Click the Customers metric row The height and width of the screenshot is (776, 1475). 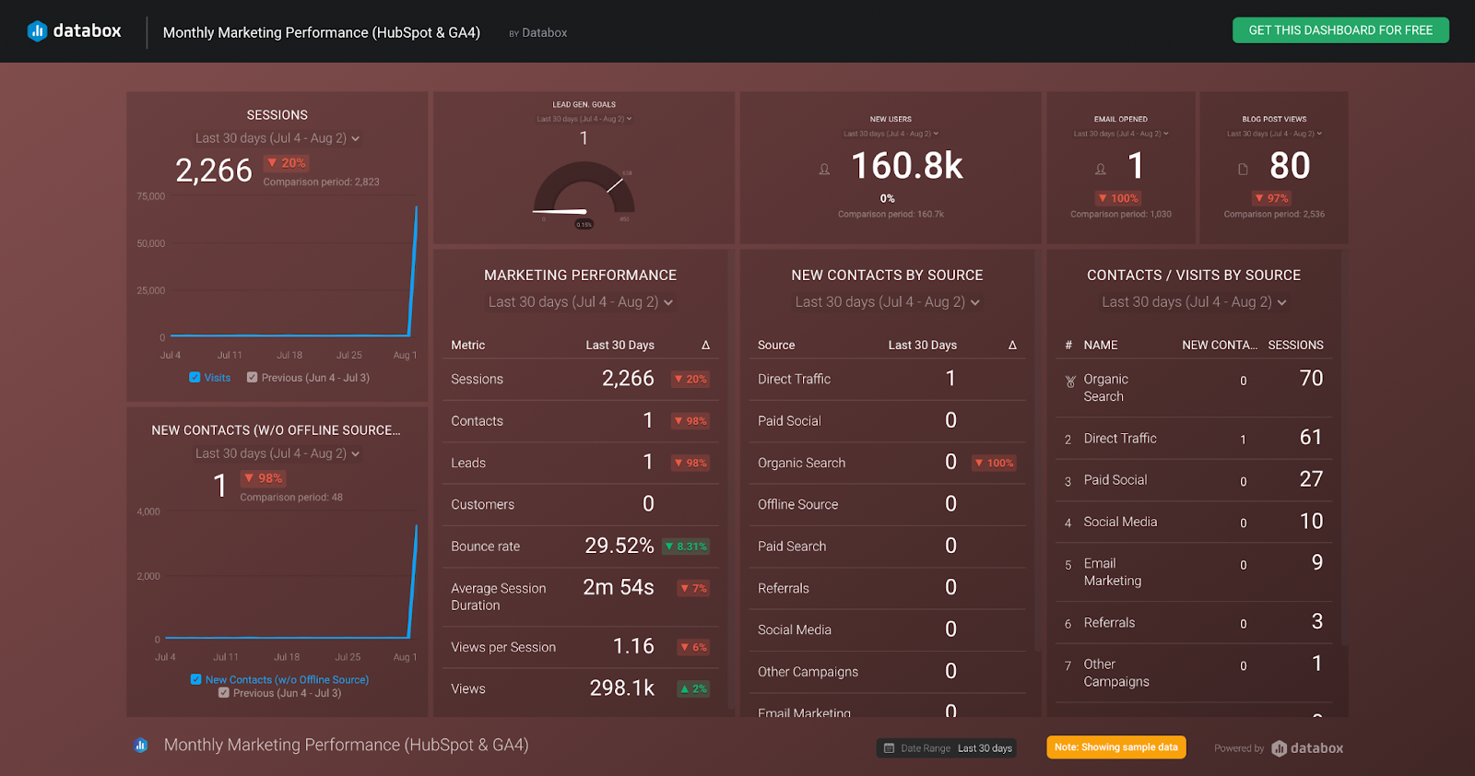pyautogui.click(x=581, y=504)
